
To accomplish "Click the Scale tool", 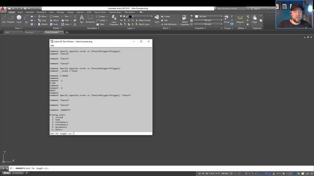I will point(54,24).
